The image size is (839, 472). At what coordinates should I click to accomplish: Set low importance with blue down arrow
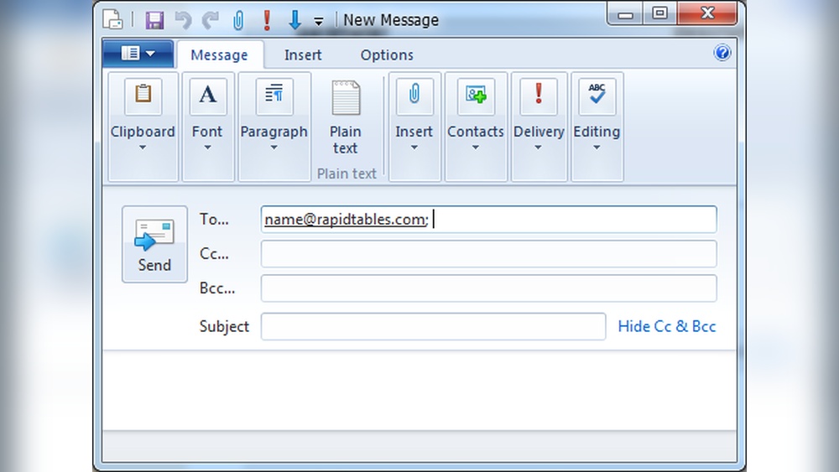294,20
